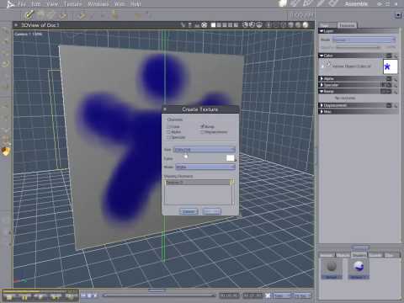Screen dimensions: 404x303
Task: Open the Windows menu
Action: [x=98, y=4]
